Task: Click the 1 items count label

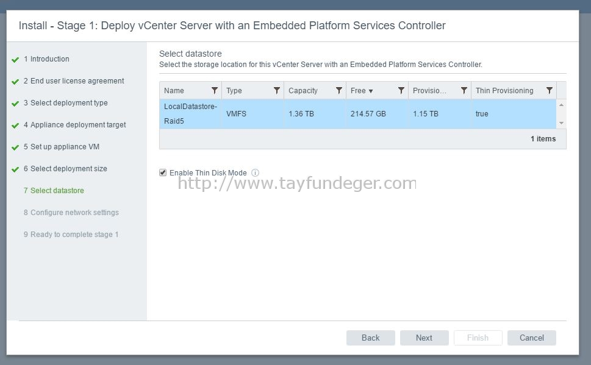Action: point(543,138)
